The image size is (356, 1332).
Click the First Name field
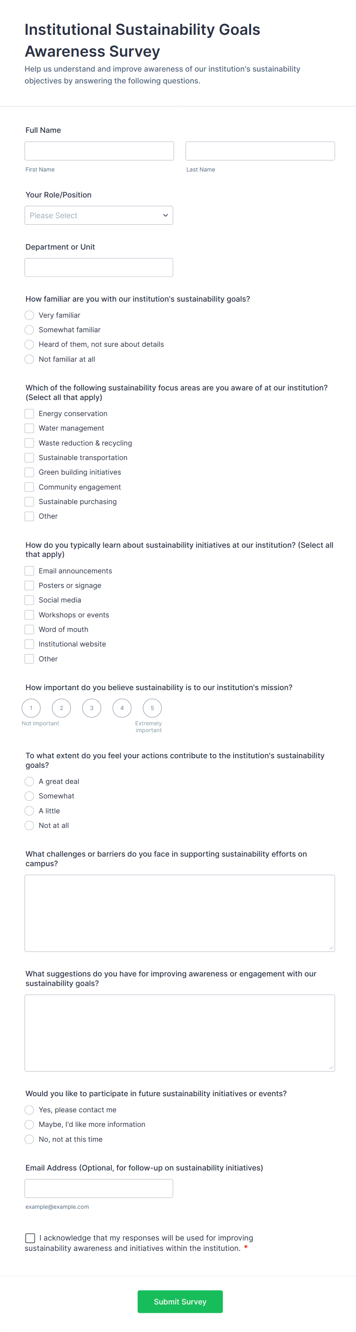pyautogui.click(x=99, y=150)
